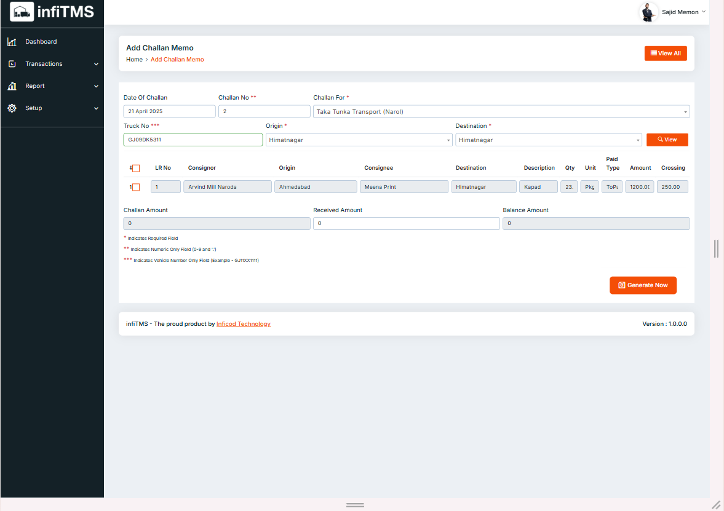
Task: Click the bottom horizontal resize handle
Action: pyautogui.click(x=355, y=504)
